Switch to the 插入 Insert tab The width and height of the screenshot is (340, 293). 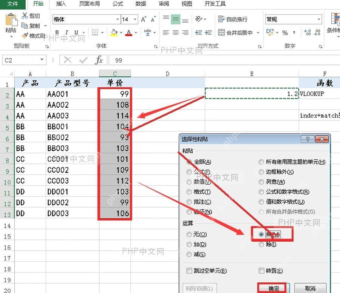(61, 4)
